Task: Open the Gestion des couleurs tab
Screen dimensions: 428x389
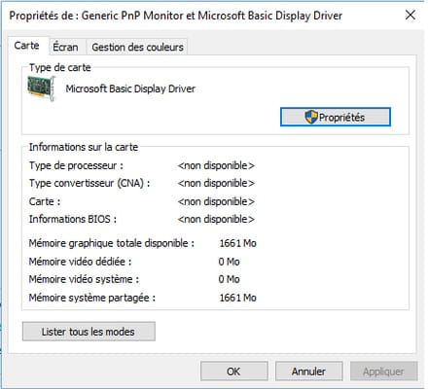Action: [x=137, y=47]
